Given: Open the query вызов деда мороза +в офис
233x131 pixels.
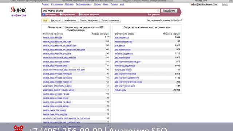Looking at the screenshot, I should [57, 102].
